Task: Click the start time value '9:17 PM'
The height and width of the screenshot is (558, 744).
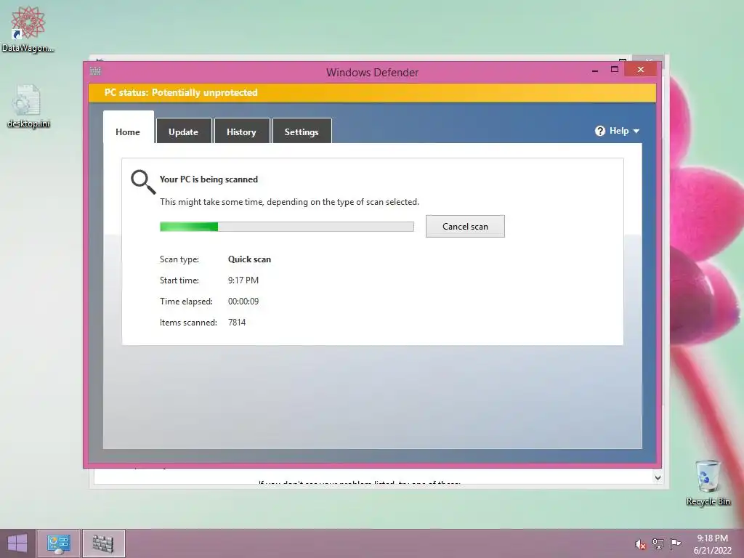Action: pos(243,280)
